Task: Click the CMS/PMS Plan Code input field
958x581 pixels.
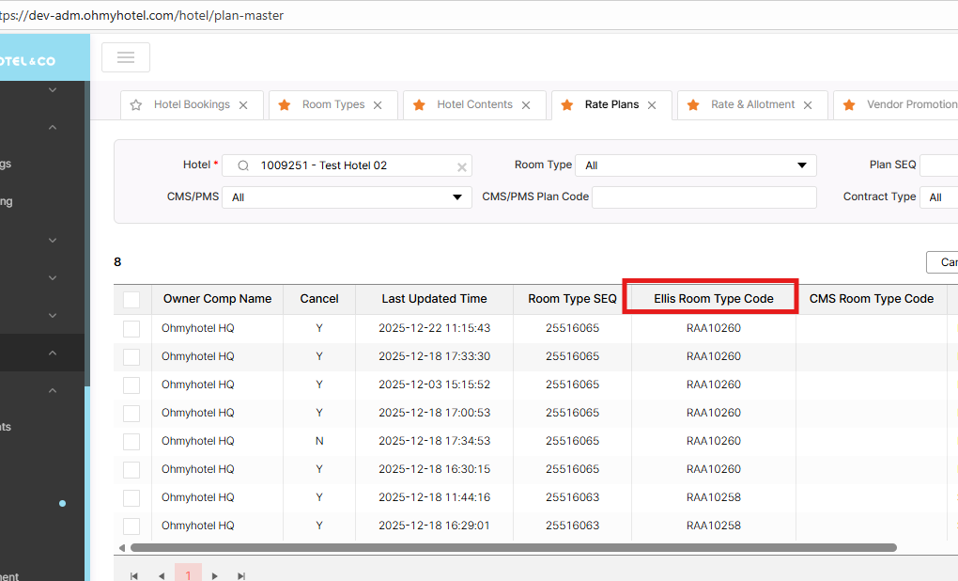Action: (703, 197)
